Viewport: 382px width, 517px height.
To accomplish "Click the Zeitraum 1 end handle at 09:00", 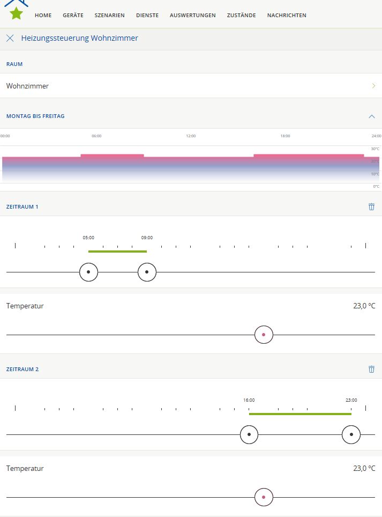I will 147,272.
